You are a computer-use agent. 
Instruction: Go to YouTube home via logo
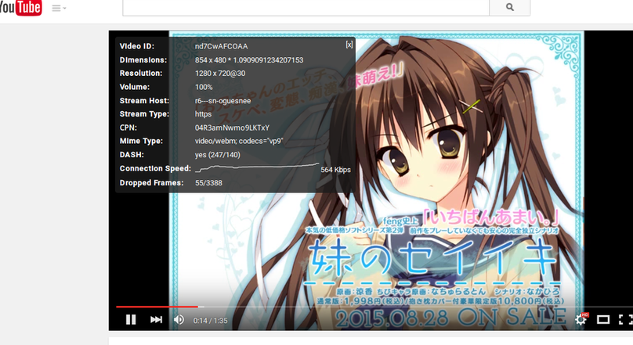pos(21,8)
